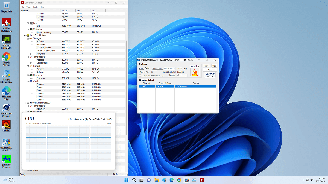Collapse the Clocks node
This screenshot has width=328, height=184.
(x=28, y=81)
